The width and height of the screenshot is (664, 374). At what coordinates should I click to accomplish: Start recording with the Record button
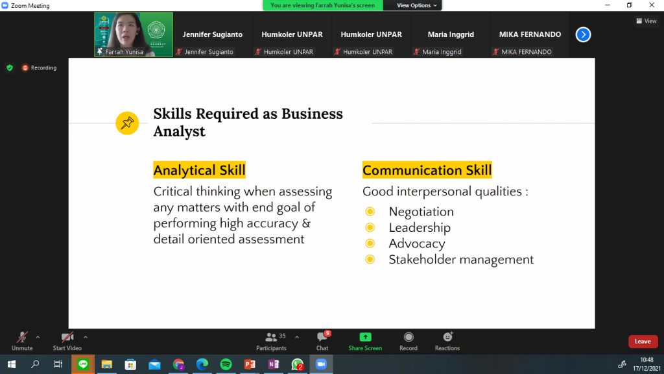coord(409,340)
